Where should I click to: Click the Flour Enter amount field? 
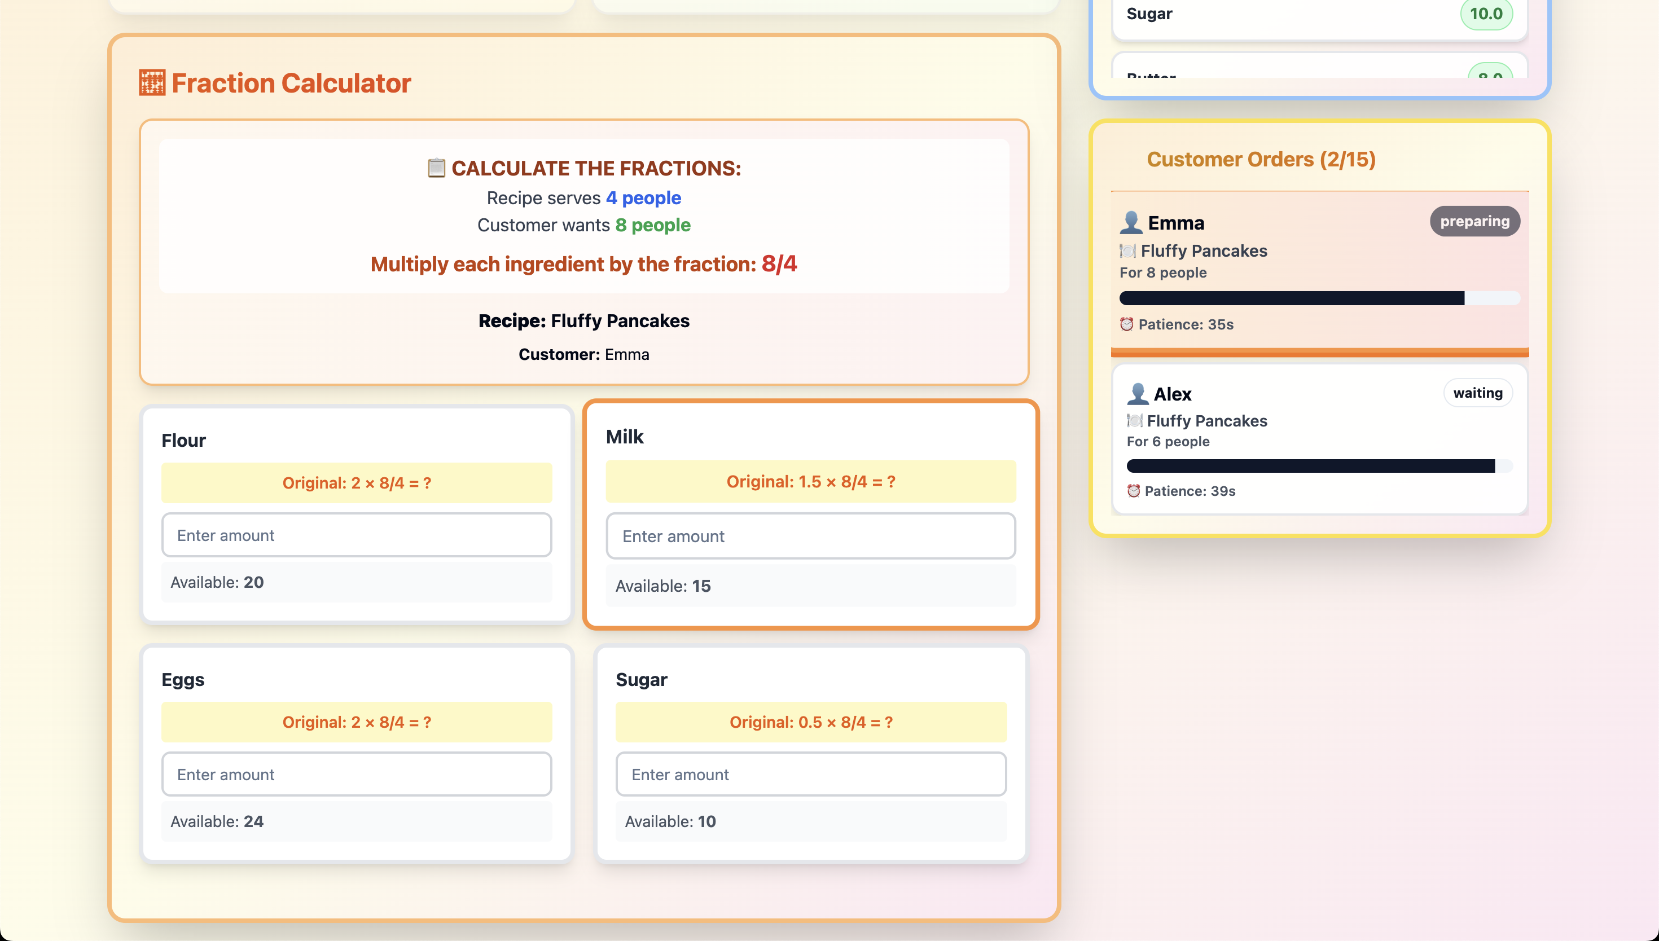356,535
